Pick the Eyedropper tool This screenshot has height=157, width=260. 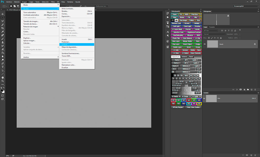click(3, 32)
